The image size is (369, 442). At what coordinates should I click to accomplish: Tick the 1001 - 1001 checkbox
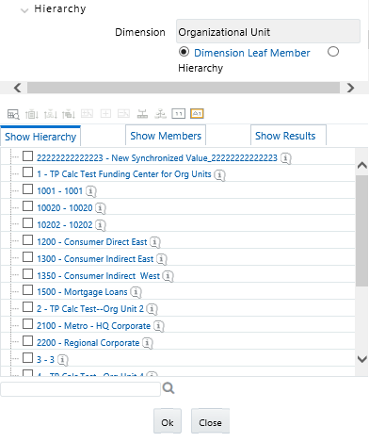point(27,189)
